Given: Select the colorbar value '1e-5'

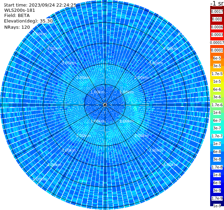Looking at the screenshot, I should [217, 81].
